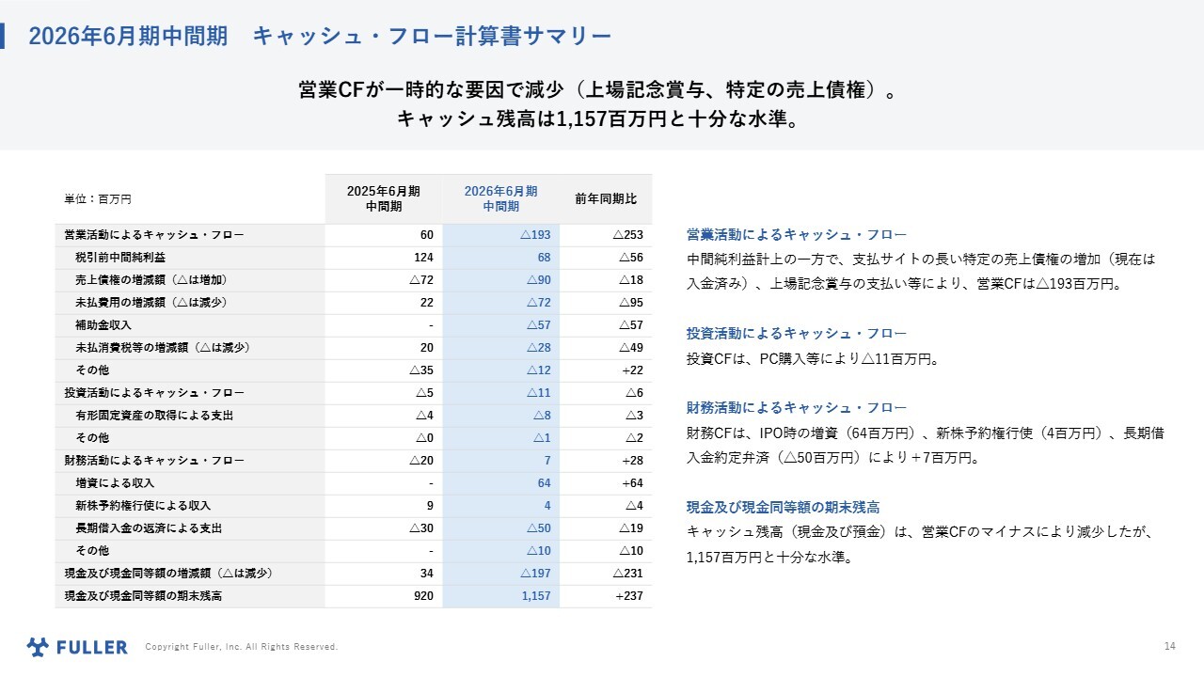This screenshot has height=677, width=1204.
Task: Select the 2025年6月期 中間期 column header
Action: [383, 198]
